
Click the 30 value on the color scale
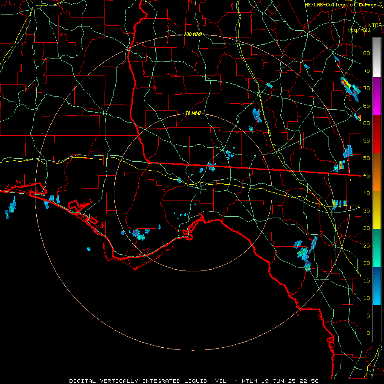(367, 228)
